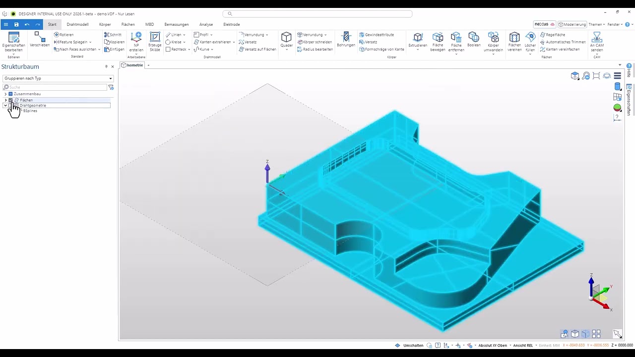635x357 pixels.
Task: Open the Hilfe side panel
Action: (629, 71)
